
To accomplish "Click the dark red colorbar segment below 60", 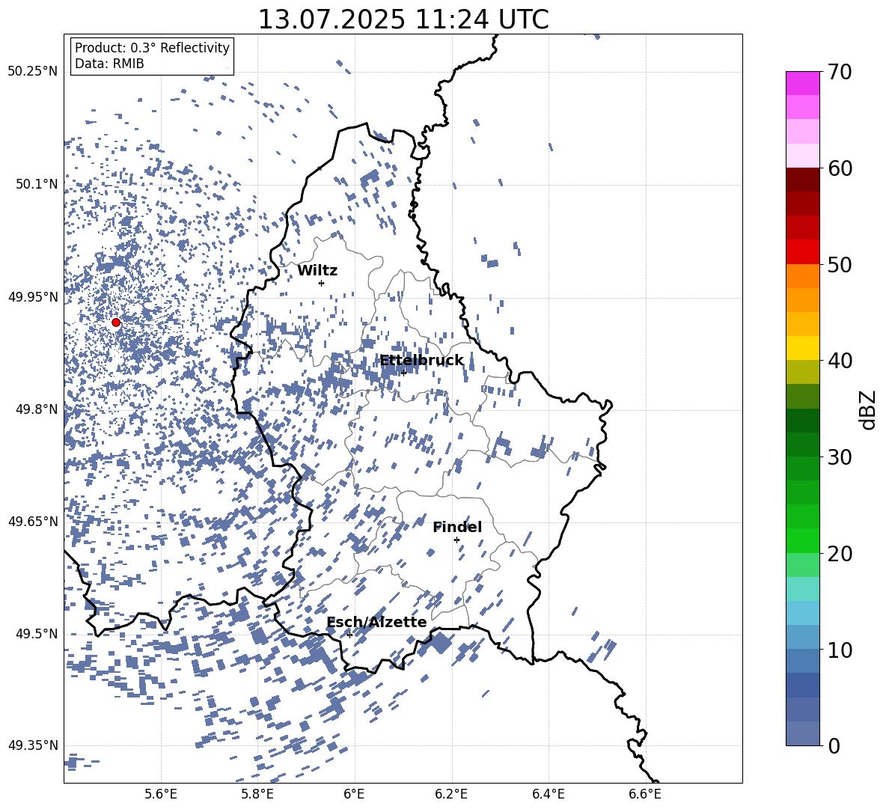I will point(802,180).
